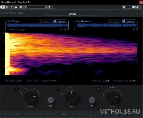Go to next preset right chevron

coord(96,13)
